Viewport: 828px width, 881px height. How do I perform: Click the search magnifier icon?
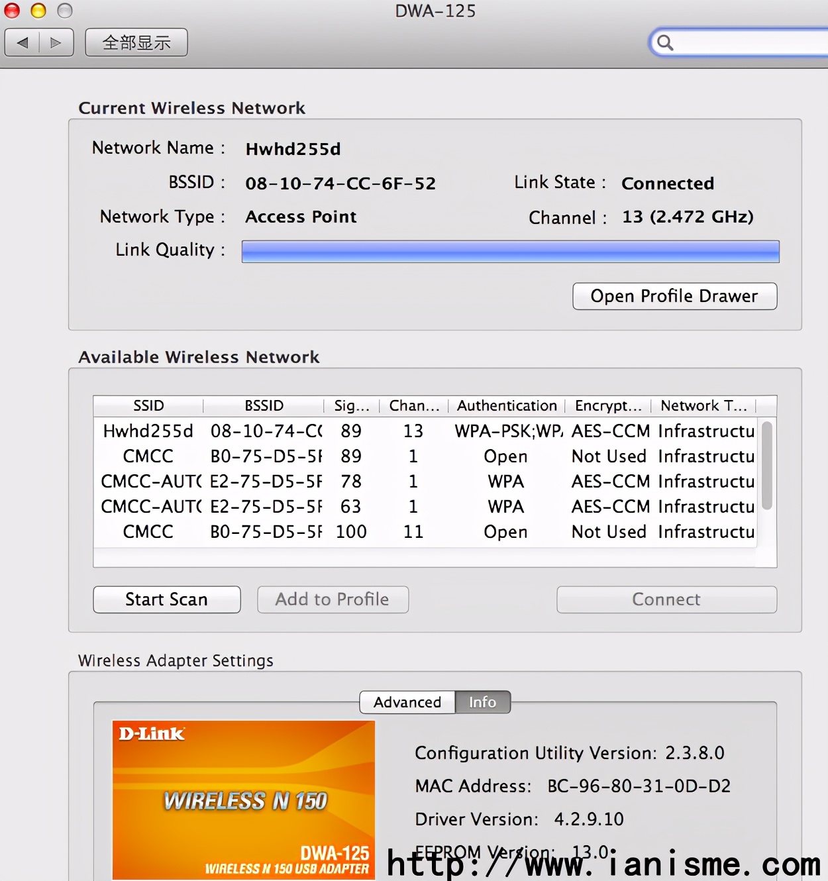665,43
